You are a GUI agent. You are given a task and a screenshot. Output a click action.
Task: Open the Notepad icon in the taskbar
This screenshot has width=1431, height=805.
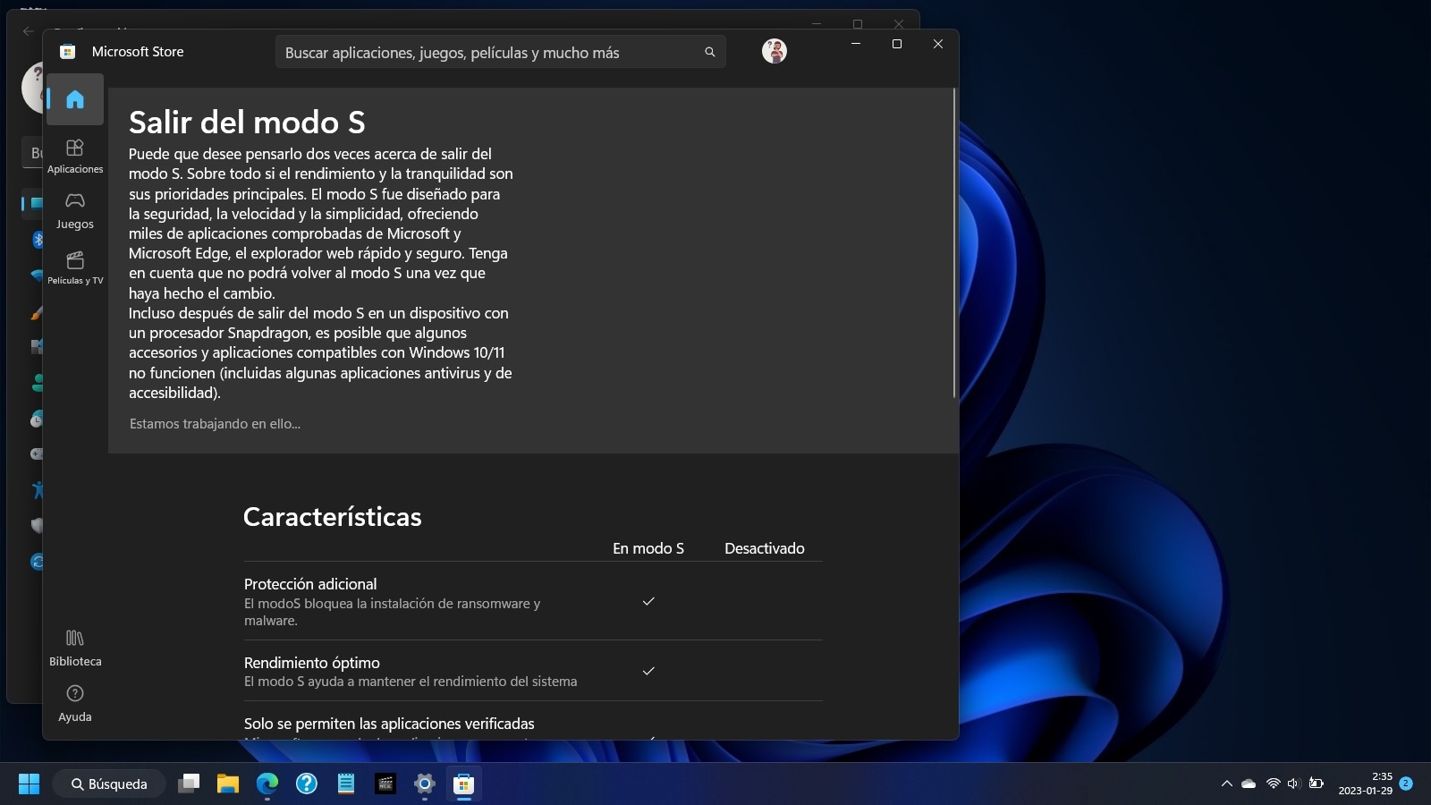[346, 784]
